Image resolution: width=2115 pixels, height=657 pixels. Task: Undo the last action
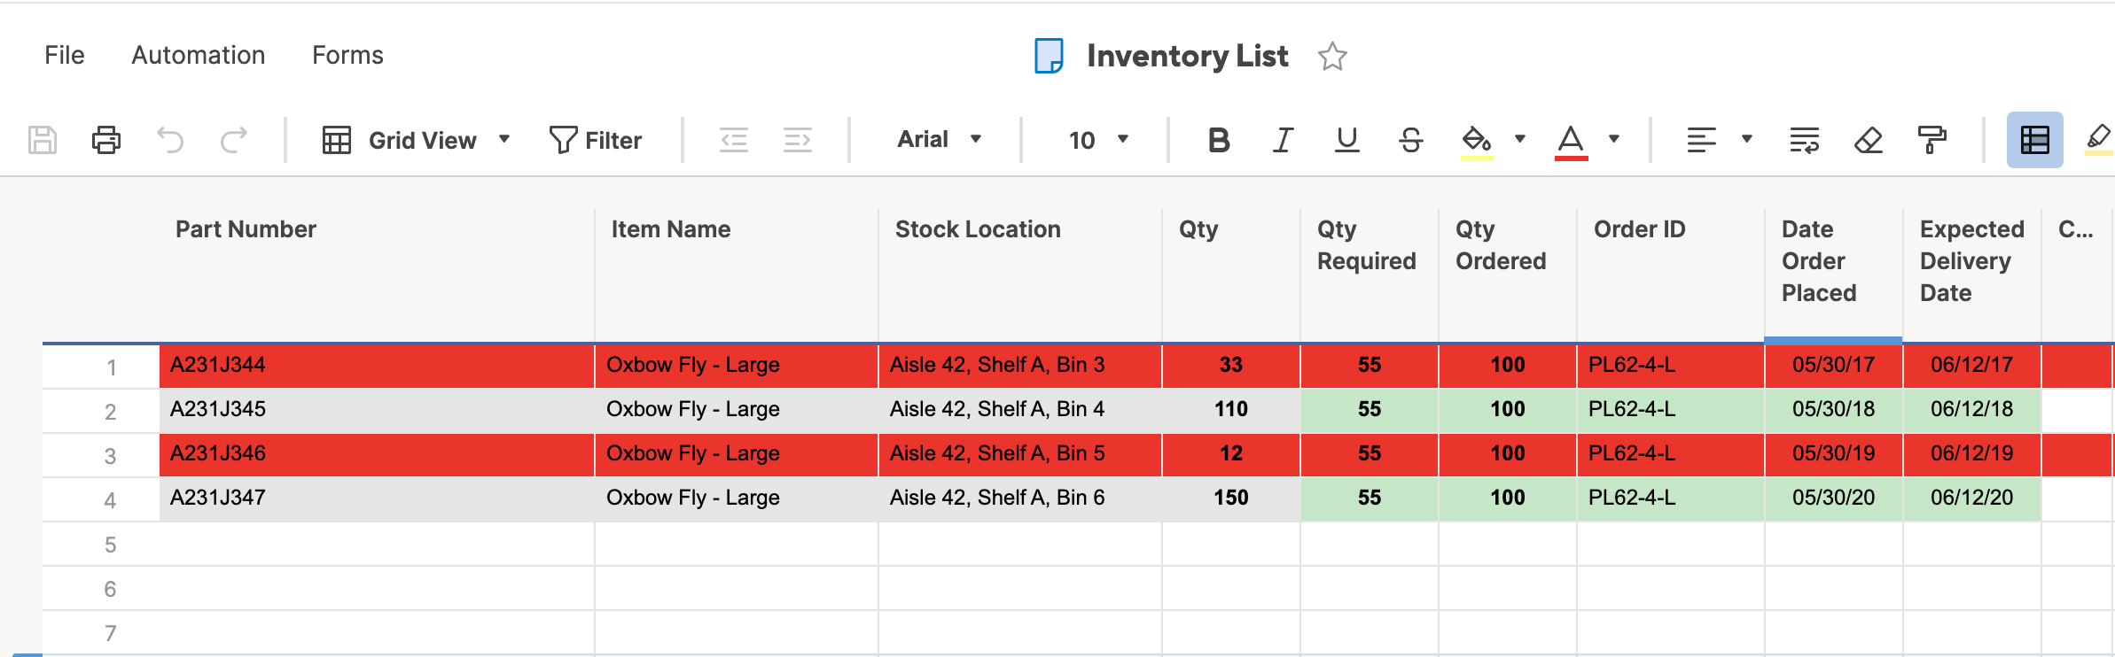point(170,140)
